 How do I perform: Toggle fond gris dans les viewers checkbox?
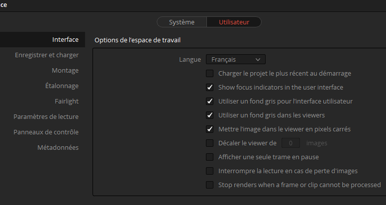tap(210, 115)
